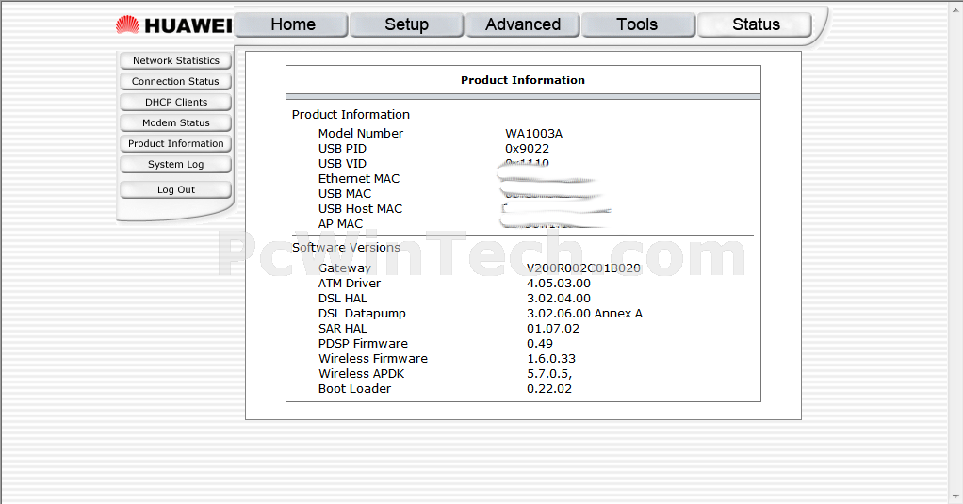Click USB PID value 0x9022

click(x=527, y=149)
